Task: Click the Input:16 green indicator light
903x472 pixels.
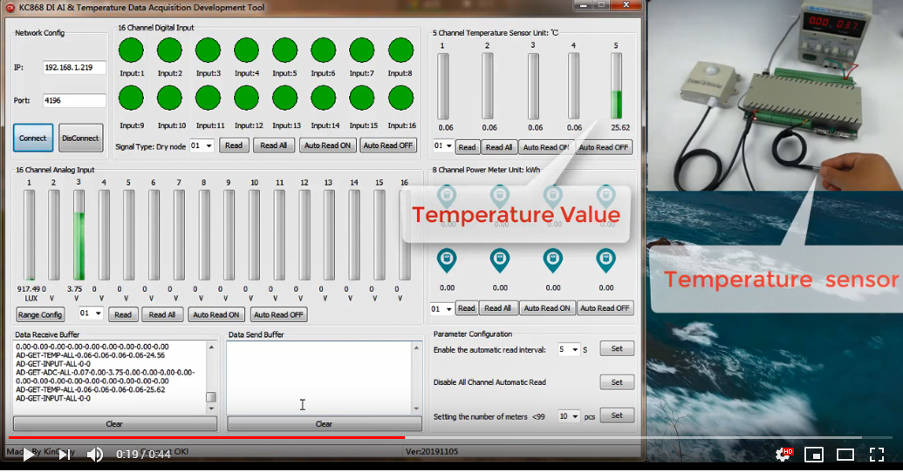Action: [400, 97]
